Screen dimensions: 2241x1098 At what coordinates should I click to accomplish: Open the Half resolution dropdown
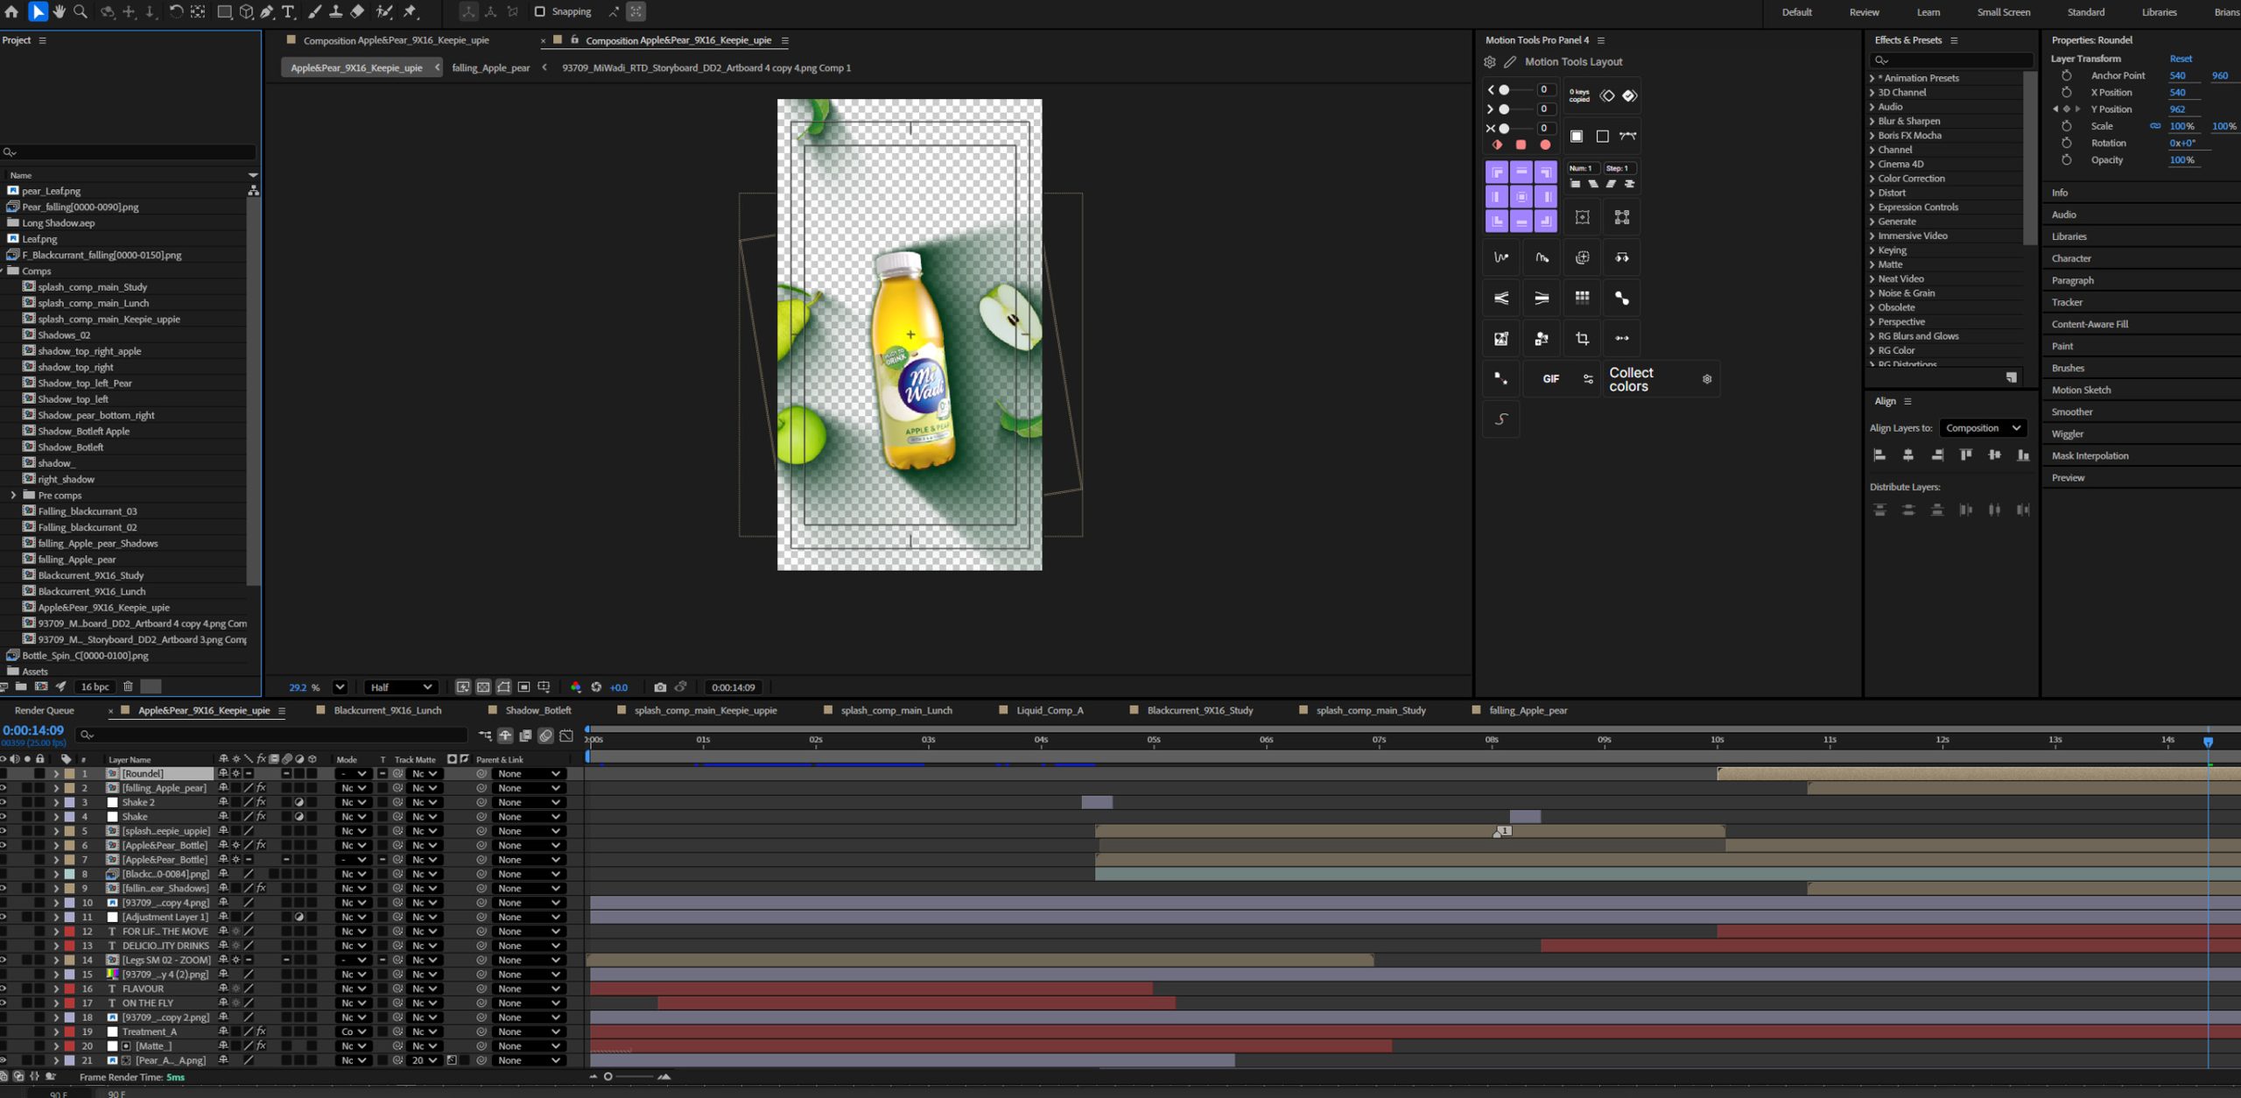pyautogui.click(x=401, y=687)
